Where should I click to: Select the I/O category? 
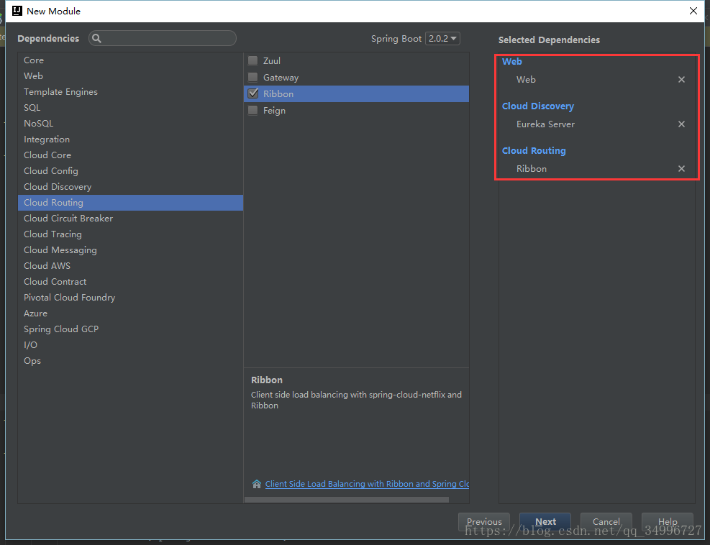pos(130,345)
